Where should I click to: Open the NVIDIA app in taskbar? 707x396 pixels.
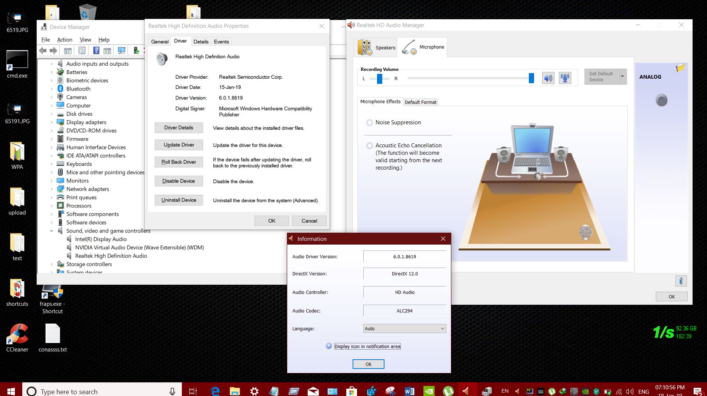(429, 391)
